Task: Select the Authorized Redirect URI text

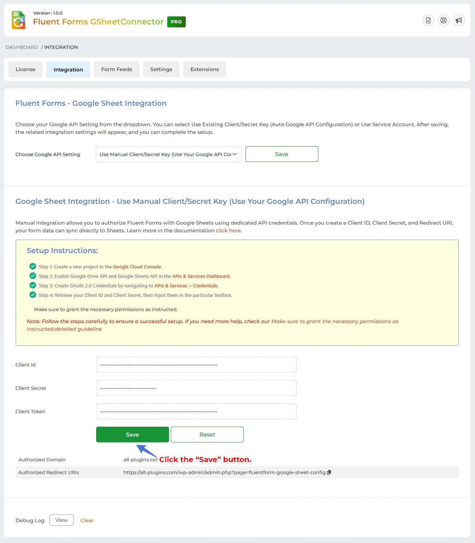Action: (x=224, y=472)
